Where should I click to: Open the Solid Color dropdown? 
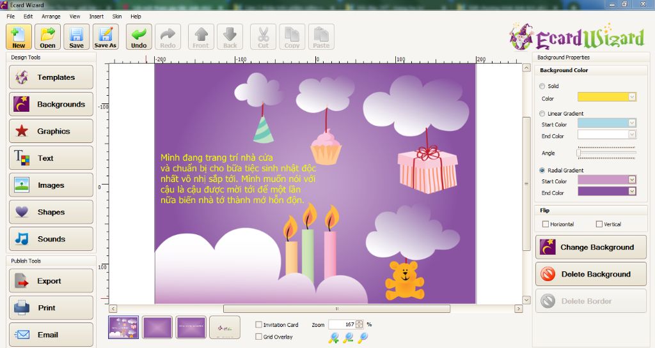632,97
